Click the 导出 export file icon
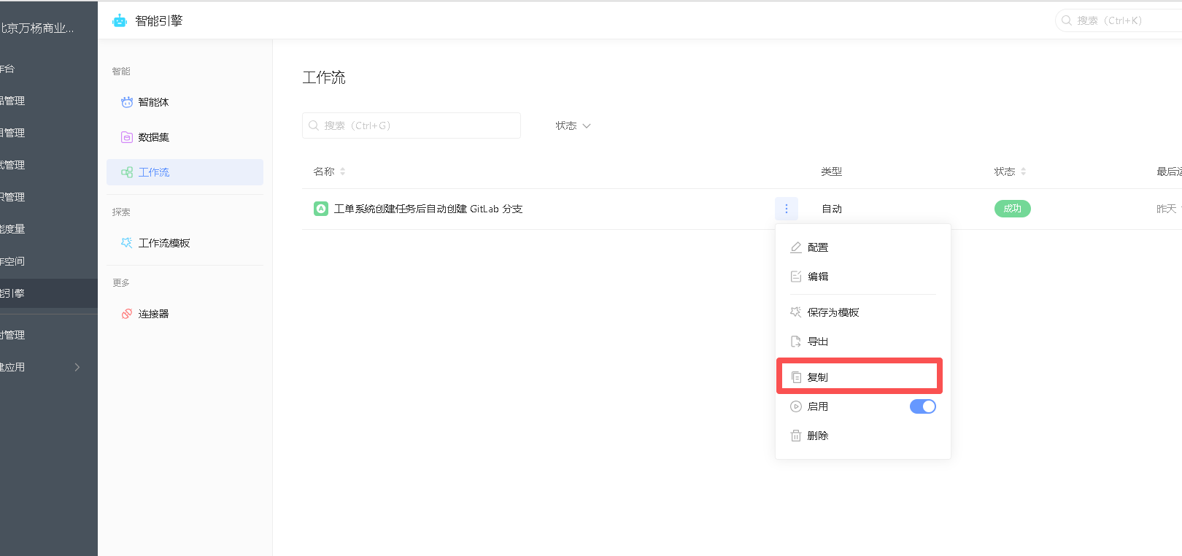The width and height of the screenshot is (1182, 556). point(796,341)
